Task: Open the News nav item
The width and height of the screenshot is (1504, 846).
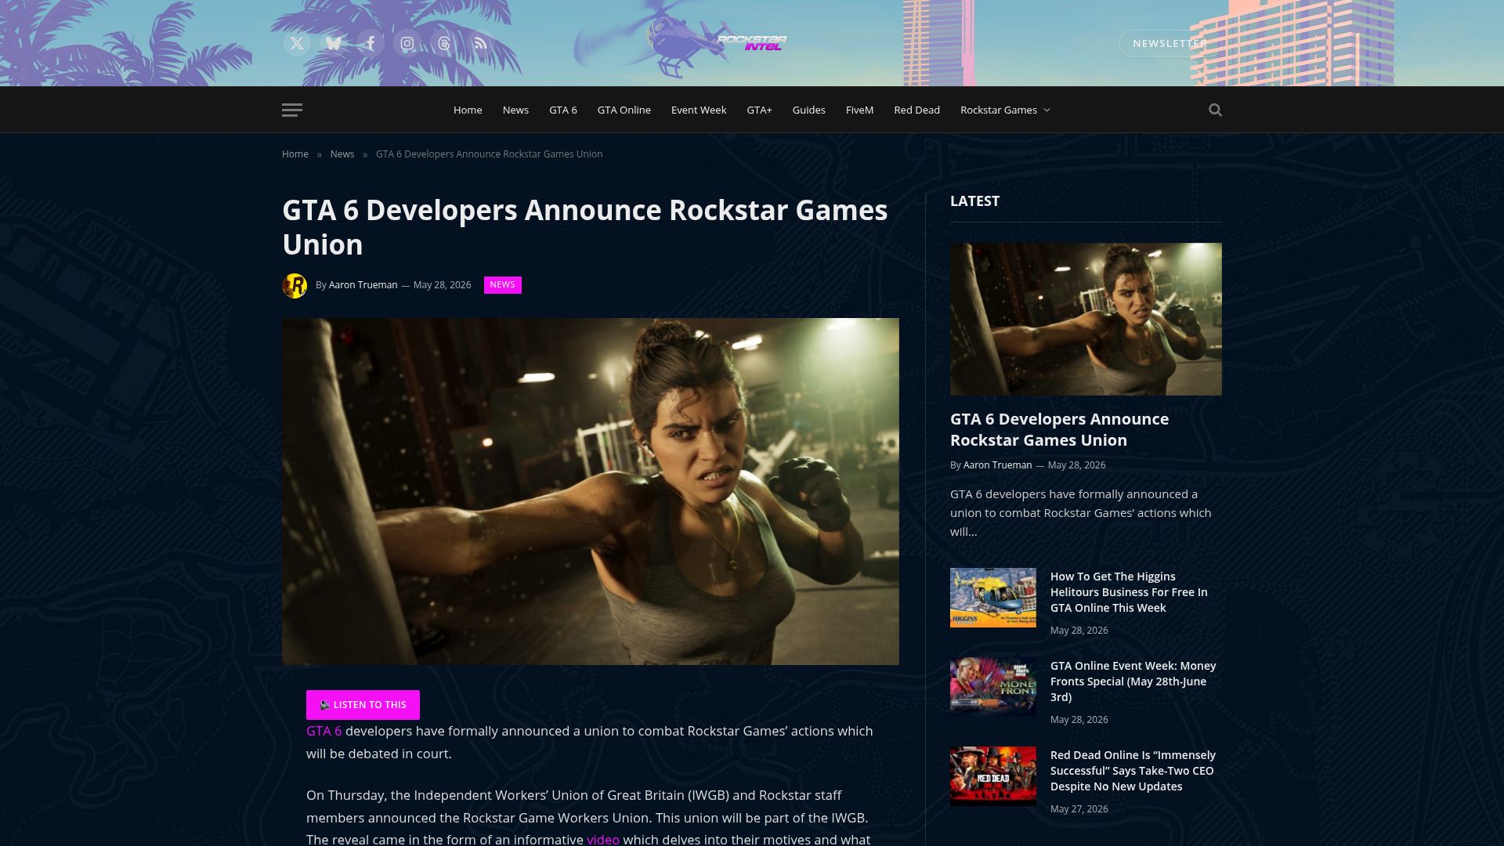Action: (x=515, y=110)
